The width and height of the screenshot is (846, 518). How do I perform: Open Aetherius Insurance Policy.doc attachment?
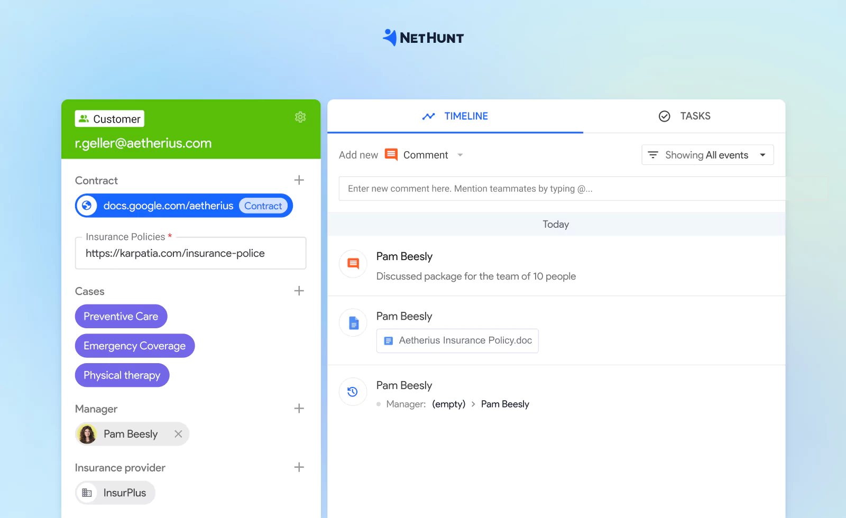pos(457,340)
